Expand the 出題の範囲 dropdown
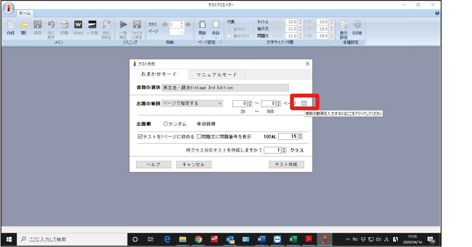Screen dimensions: 472x247 point(219,103)
